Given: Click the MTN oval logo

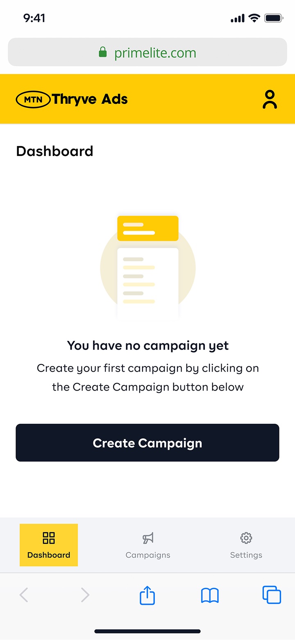Looking at the screenshot, I should point(33,99).
